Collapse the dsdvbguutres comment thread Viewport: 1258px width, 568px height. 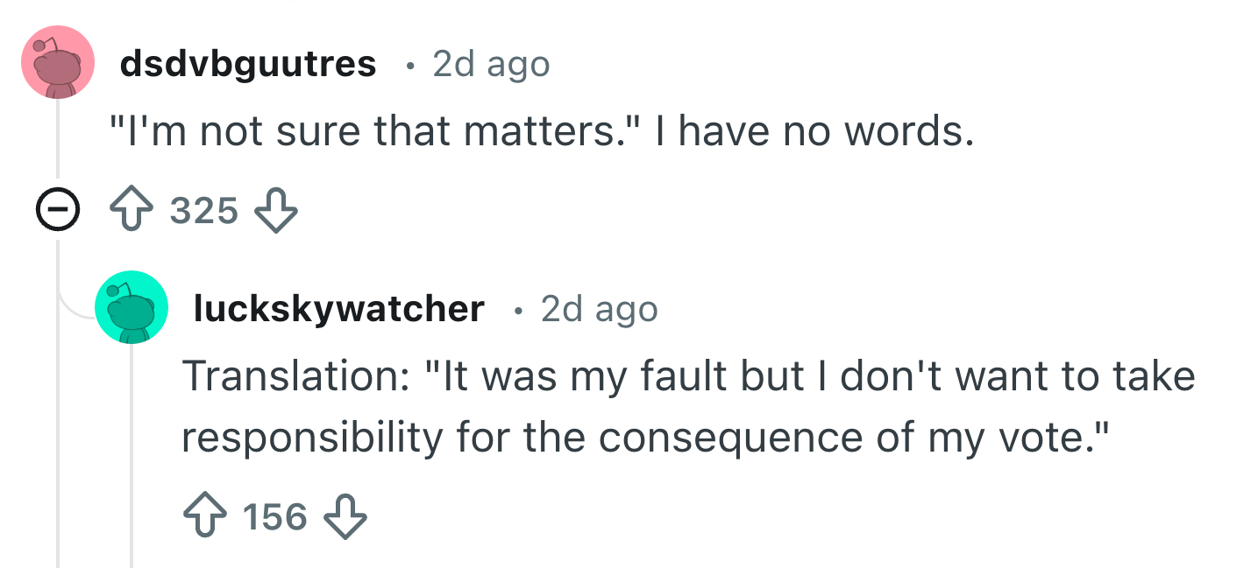[58, 208]
